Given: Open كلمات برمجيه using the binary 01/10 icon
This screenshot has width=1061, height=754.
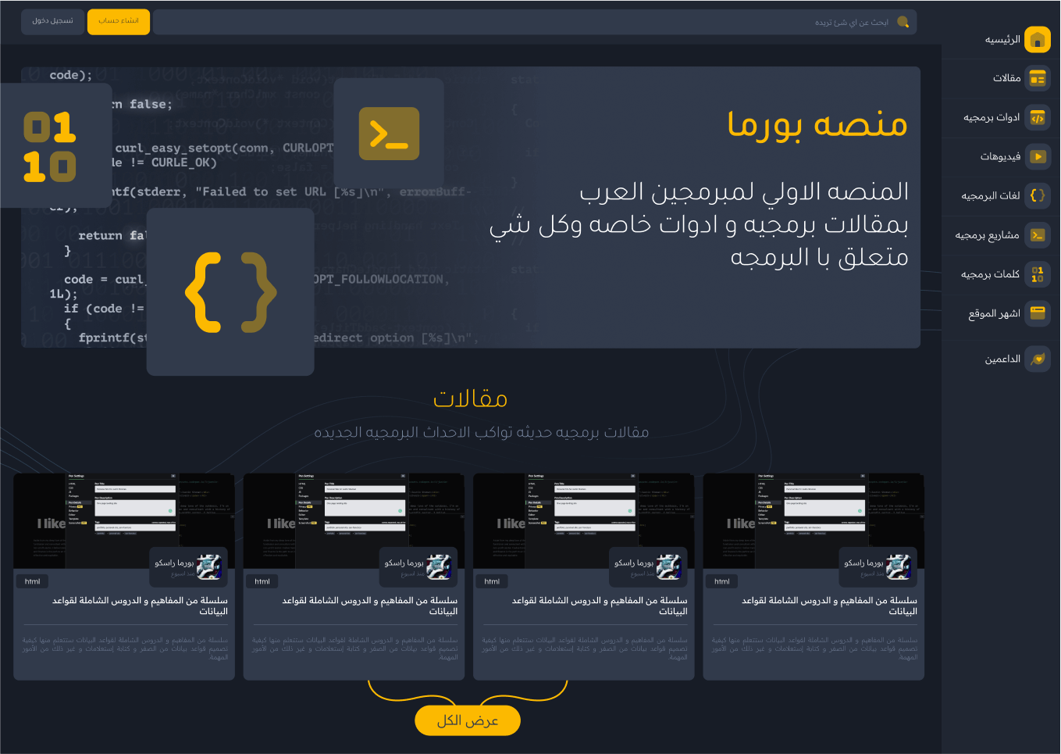Looking at the screenshot, I should 1038,274.
